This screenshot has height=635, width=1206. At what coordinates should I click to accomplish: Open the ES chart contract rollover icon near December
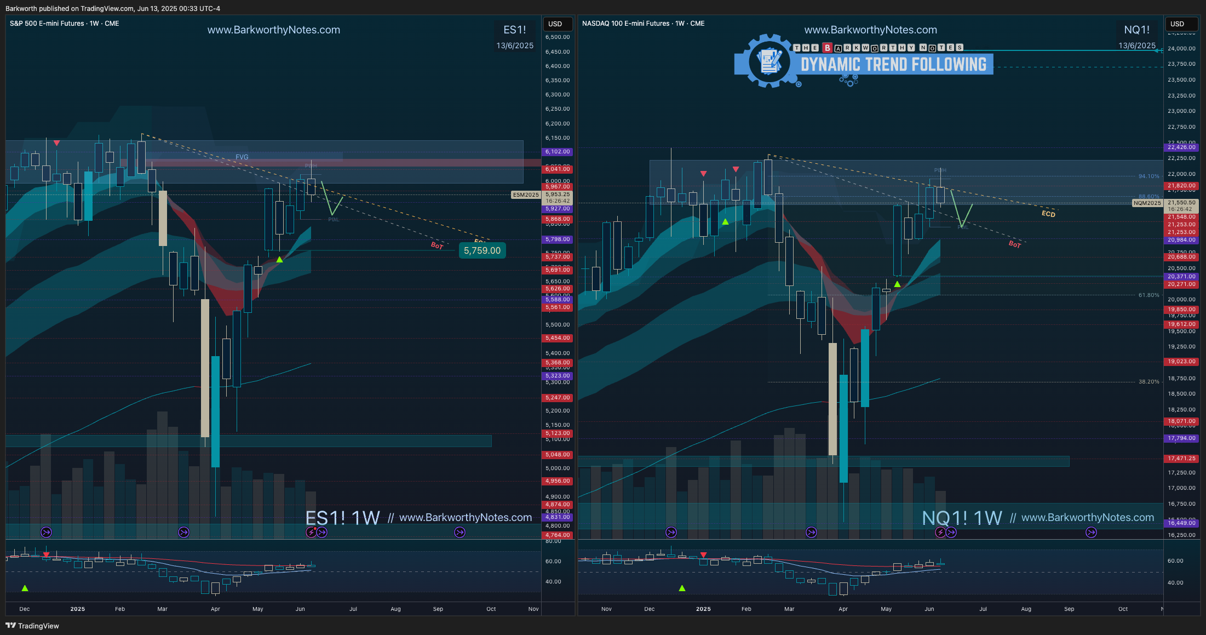point(47,532)
